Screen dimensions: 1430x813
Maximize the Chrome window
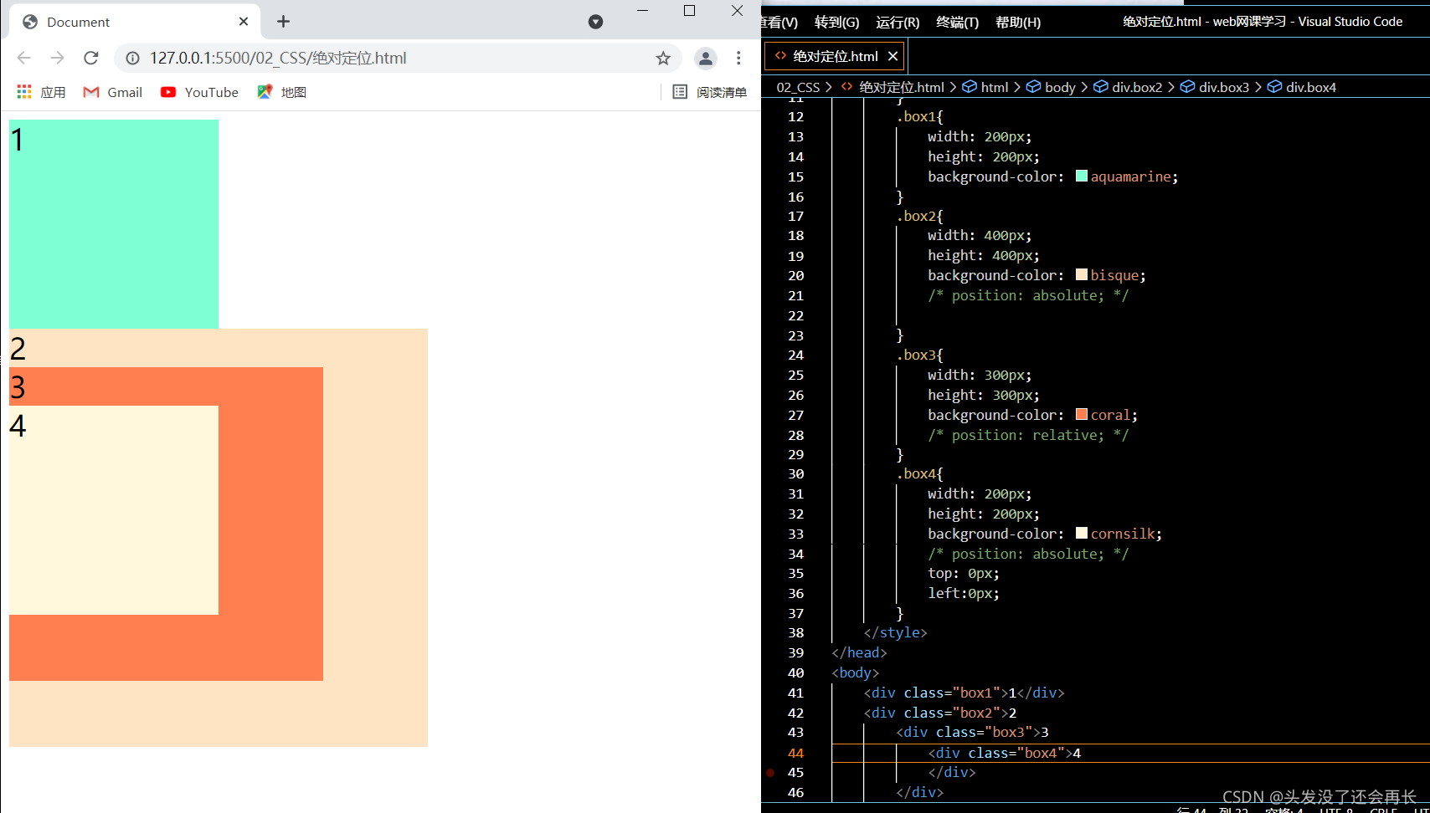pyautogui.click(x=690, y=11)
